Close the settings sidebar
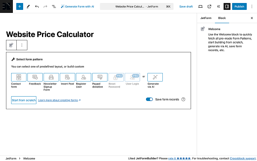257x161 pixels. point(252,18)
